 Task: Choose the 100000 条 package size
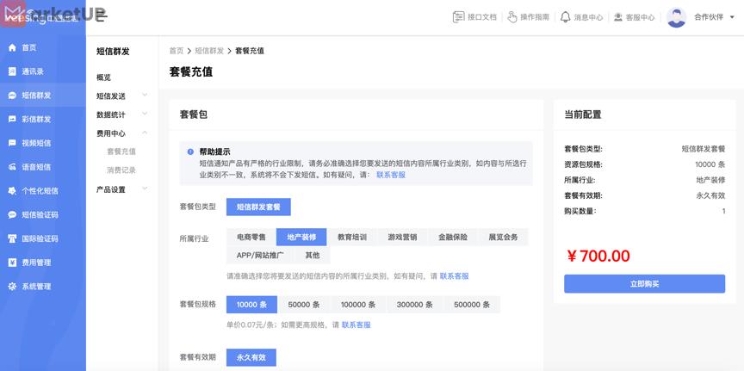[358, 305]
